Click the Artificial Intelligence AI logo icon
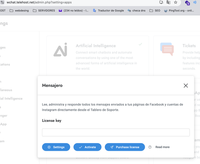The height and width of the screenshot is (164, 200). coord(60,50)
